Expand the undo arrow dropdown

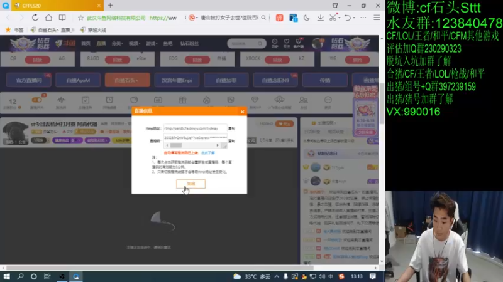pyautogui.click(x=354, y=18)
